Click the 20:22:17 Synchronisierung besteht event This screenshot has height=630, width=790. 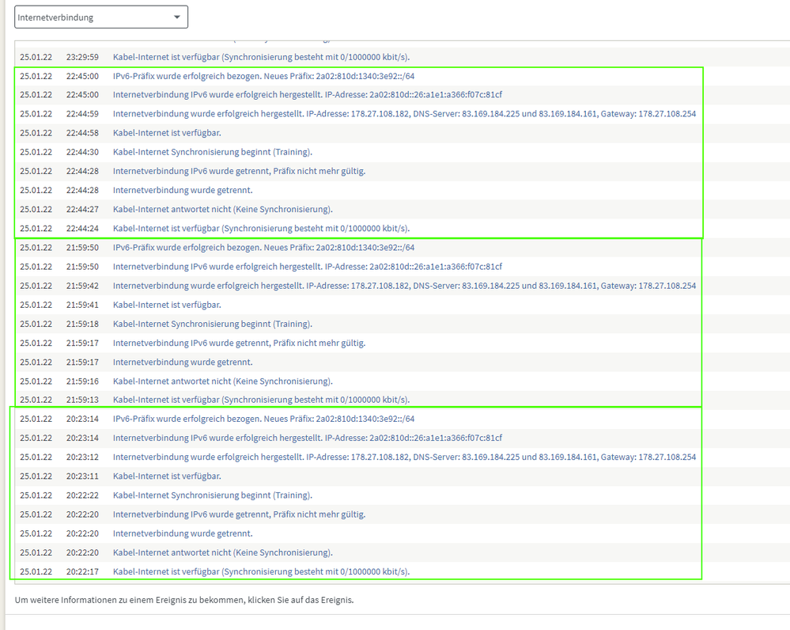click(261, 572)
